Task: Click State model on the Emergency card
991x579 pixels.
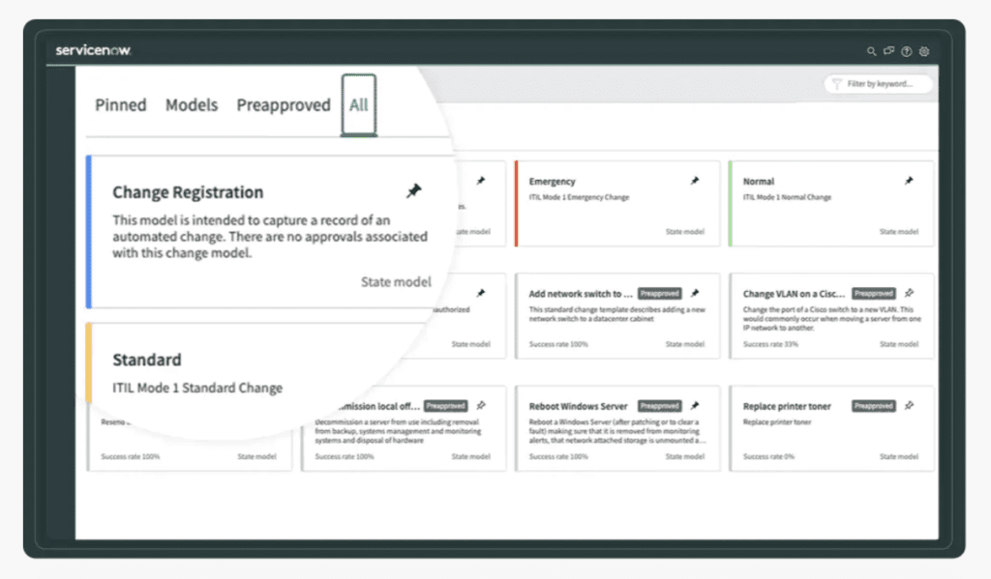Action: point(683,232)
